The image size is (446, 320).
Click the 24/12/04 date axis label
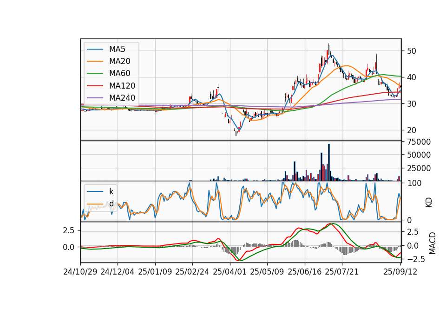[118, 272]
